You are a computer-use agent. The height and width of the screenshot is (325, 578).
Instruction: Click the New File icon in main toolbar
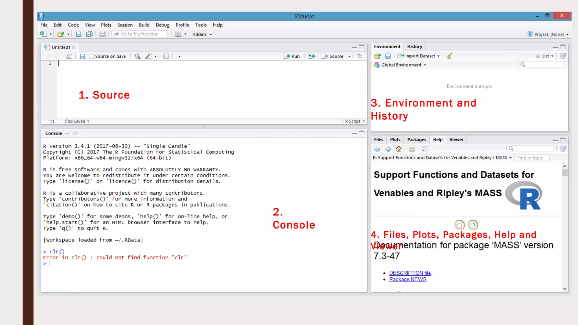tap(43, 34)
